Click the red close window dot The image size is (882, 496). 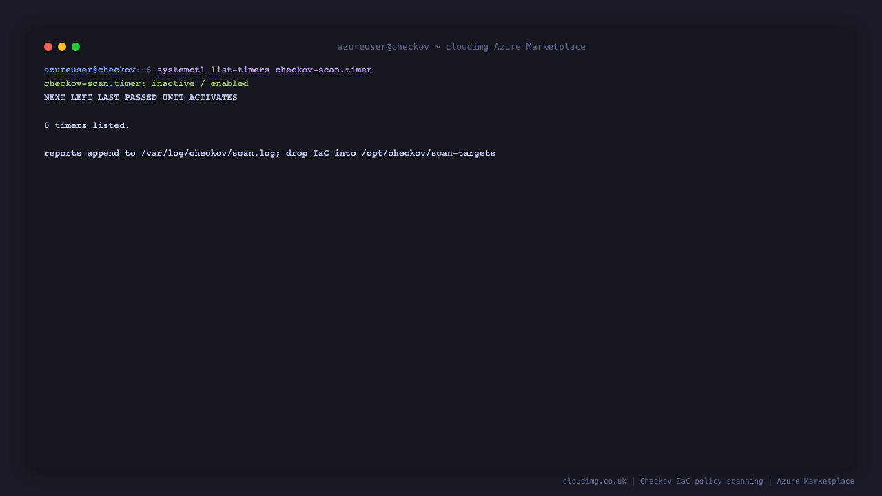tap(48, 47)
